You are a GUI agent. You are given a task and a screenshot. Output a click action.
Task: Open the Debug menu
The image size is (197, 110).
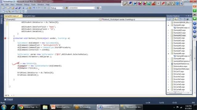pyautogui.click(x=27, y=5)
